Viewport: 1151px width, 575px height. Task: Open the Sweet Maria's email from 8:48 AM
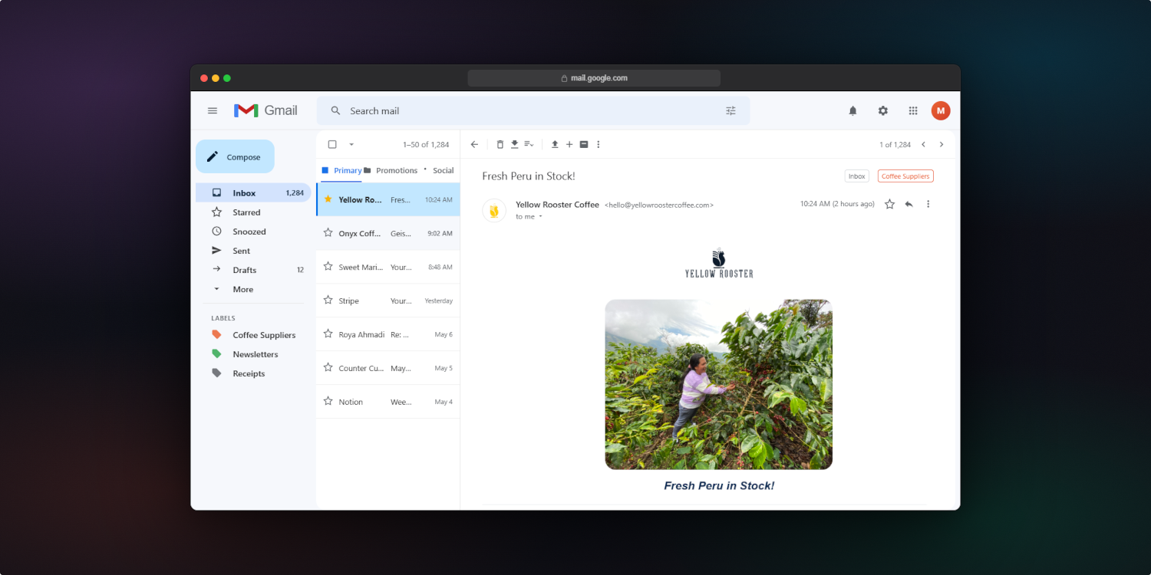[x=388, y=267]
